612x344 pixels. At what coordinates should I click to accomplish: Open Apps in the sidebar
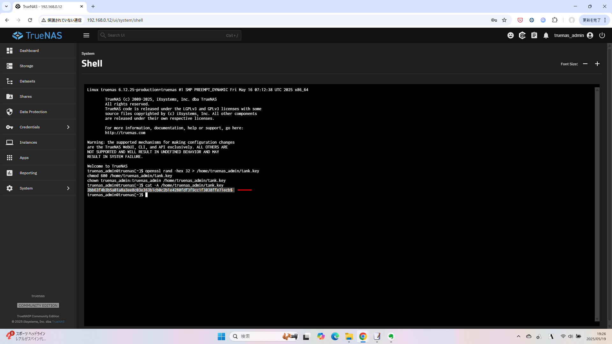tap(38, 158)
